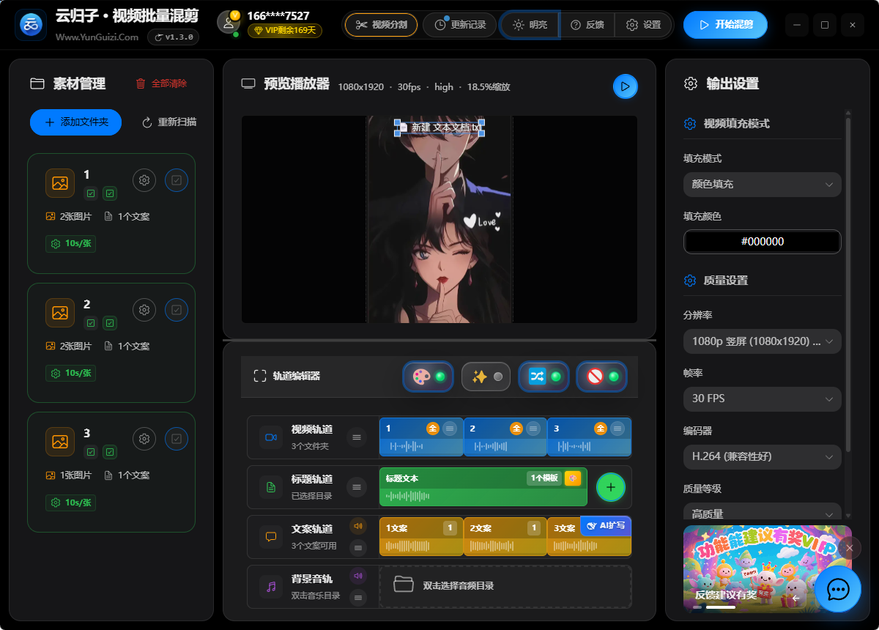Viewport: 879px width, 630px height.
Task: Open title style palette icon on 标题文本
Action: coord(573,478)
